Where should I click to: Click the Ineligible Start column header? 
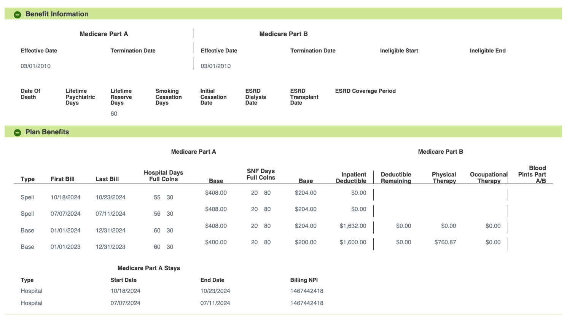[x=399, y=51]
